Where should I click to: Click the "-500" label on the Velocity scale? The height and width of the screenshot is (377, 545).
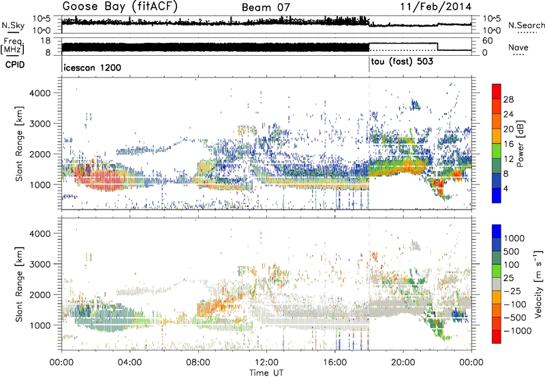(516, 317)
